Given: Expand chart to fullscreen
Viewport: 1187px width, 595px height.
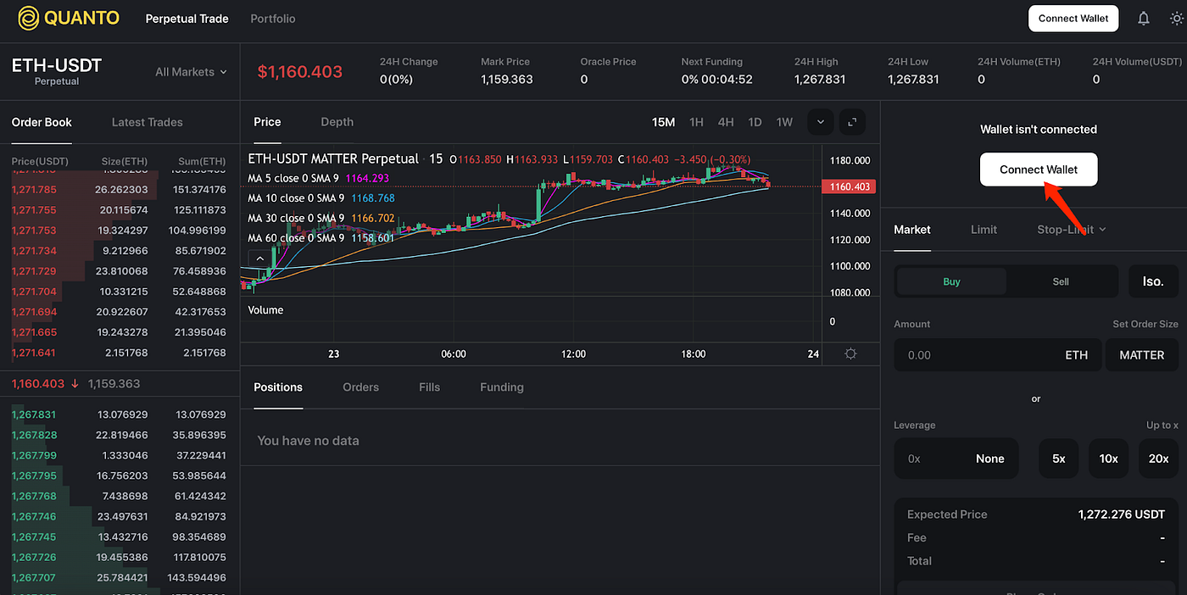Looking at the screenshot, I should pyautogui.click(x=852, y=122).
